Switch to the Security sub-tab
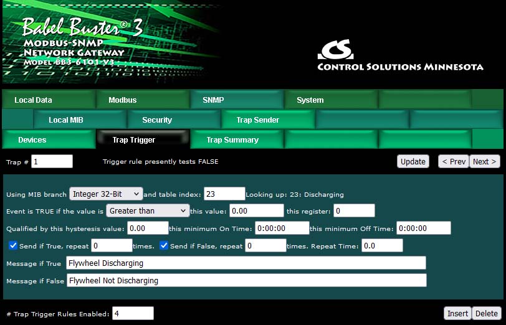Viewport: 506px width, 325px height. tap(157, 120)
